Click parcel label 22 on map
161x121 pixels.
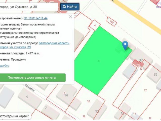coord(141,69)
